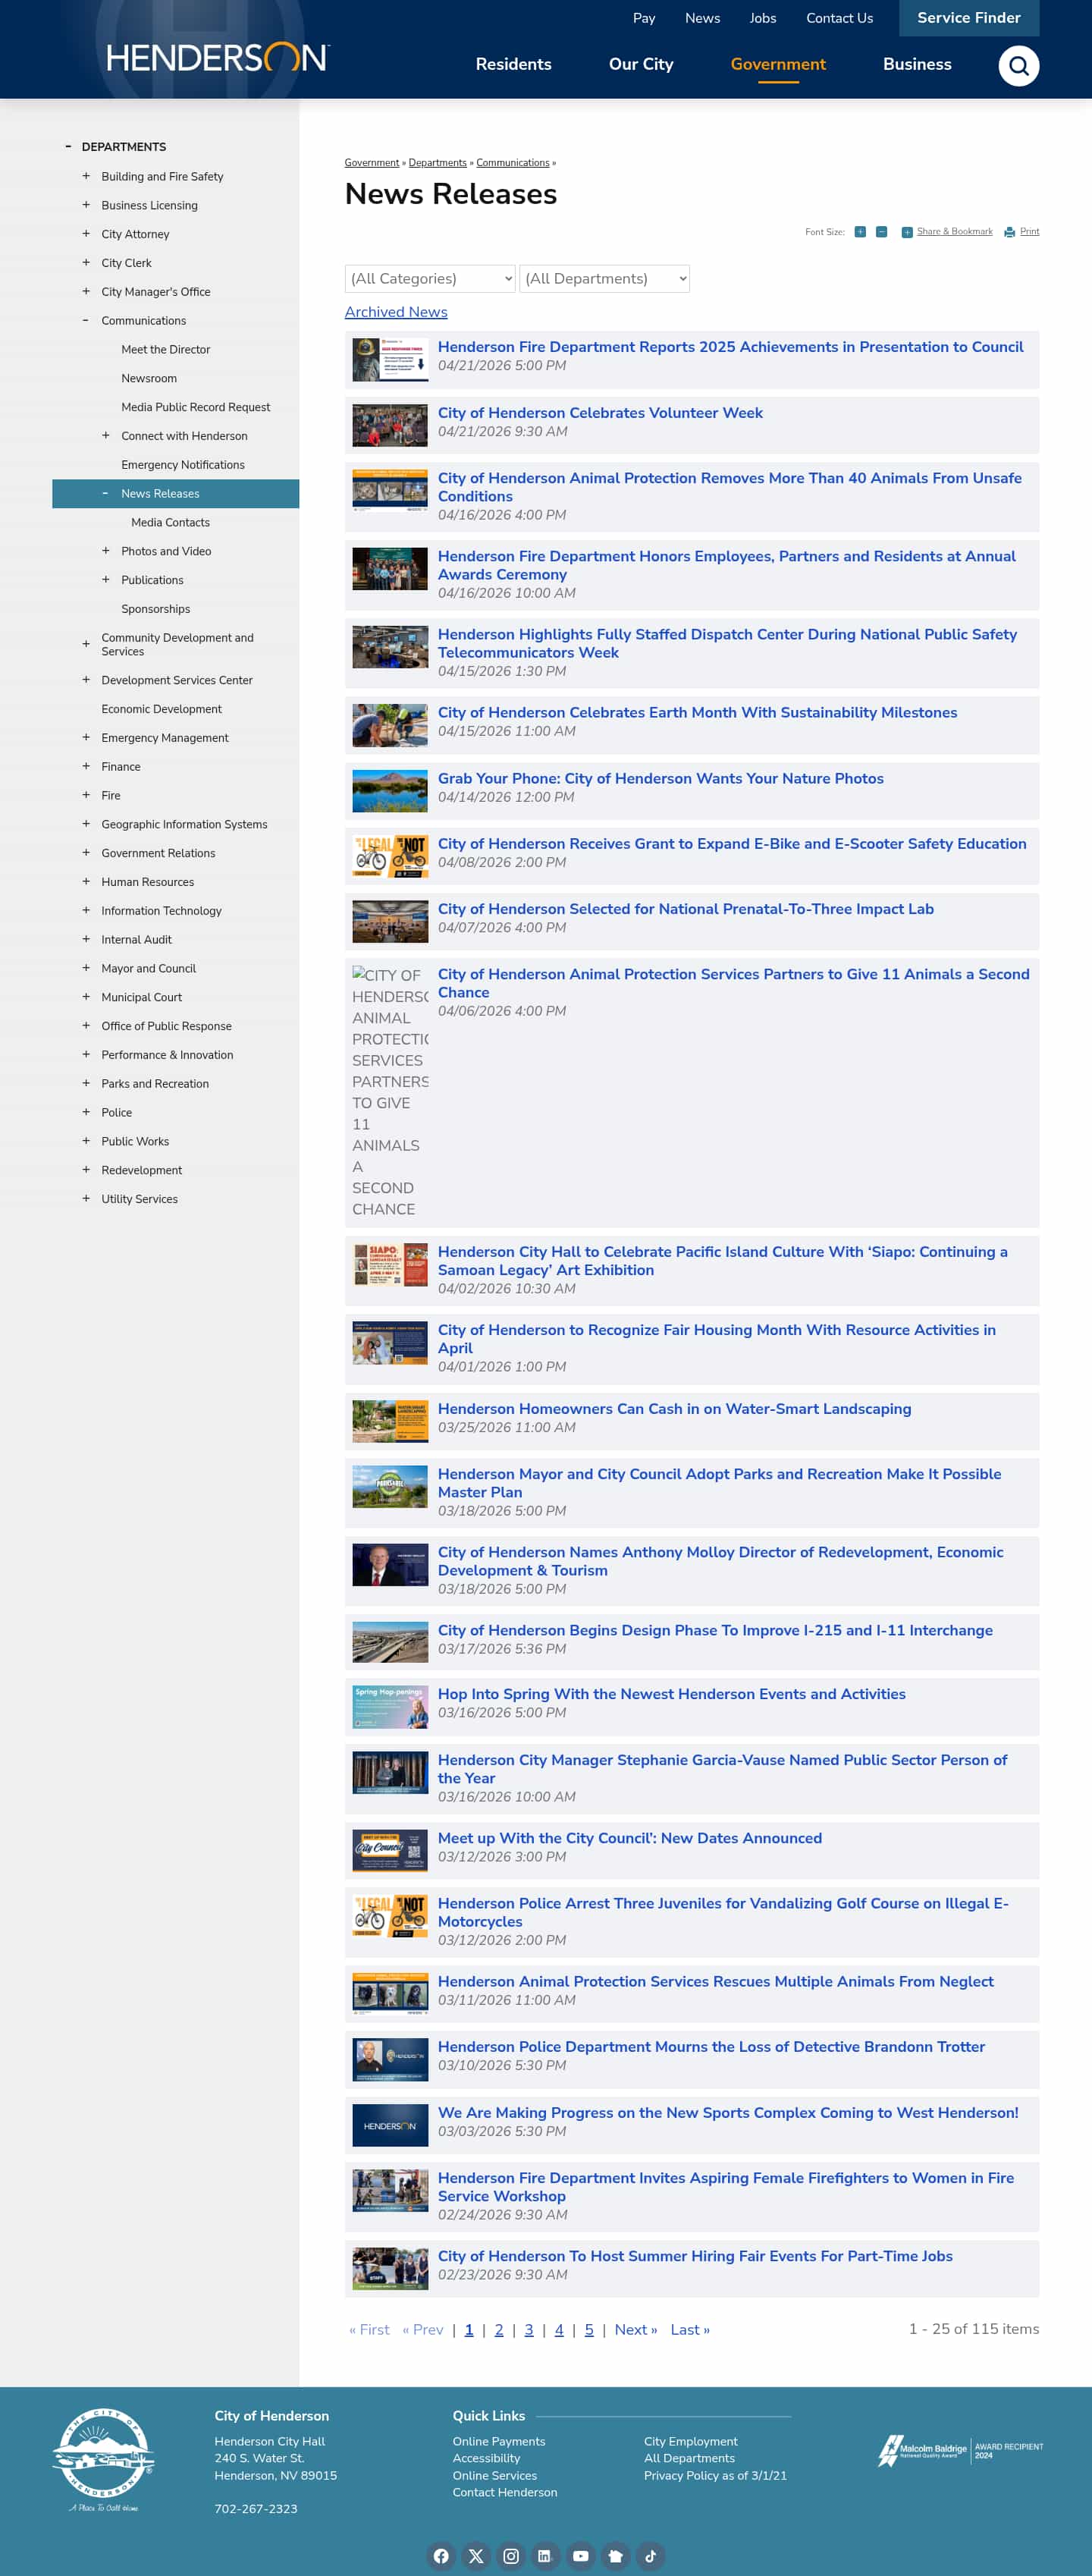This screenshot has height=2576, width=1092.
Task: Open the site search magnifier icon
Action: click(1018, 66)
